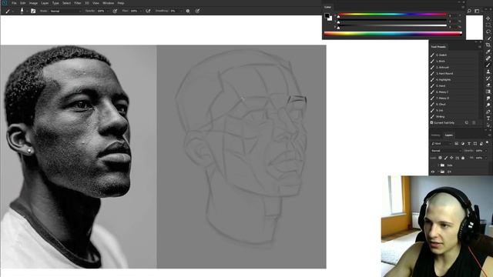
Task: Select the Rectangular Marquee tool
Action: pos(488,25)
